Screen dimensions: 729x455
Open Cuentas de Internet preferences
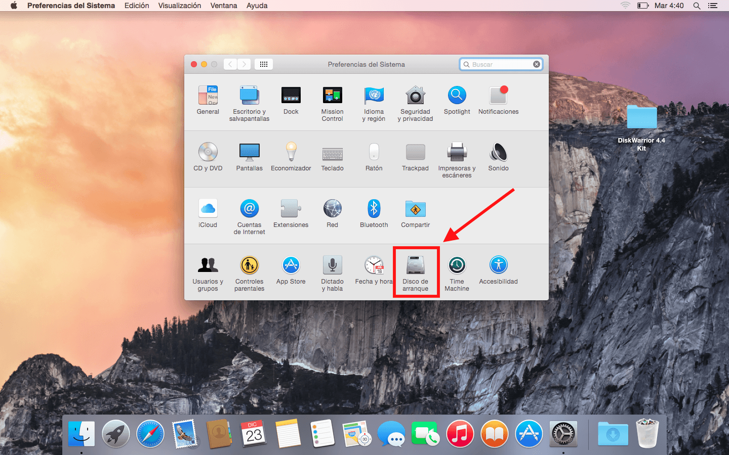tap(250, 217)
